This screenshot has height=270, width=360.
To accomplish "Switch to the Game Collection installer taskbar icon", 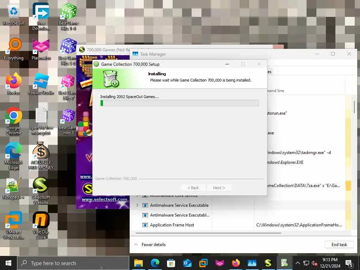I will pyautogui.click(x=284, y=263).
